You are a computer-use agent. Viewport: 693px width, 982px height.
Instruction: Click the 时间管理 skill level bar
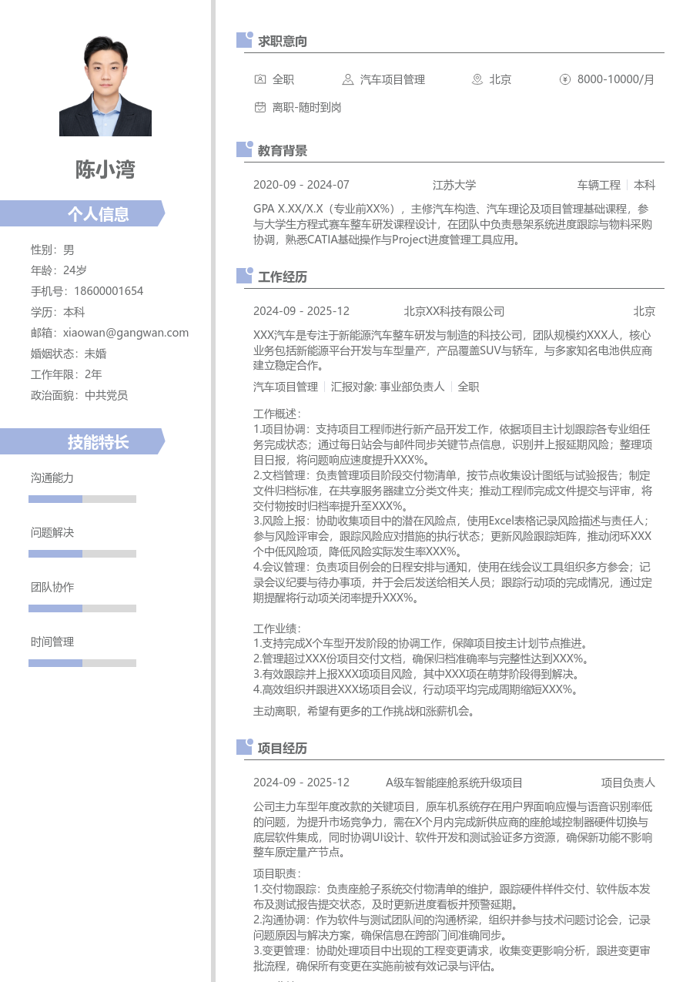82,663
